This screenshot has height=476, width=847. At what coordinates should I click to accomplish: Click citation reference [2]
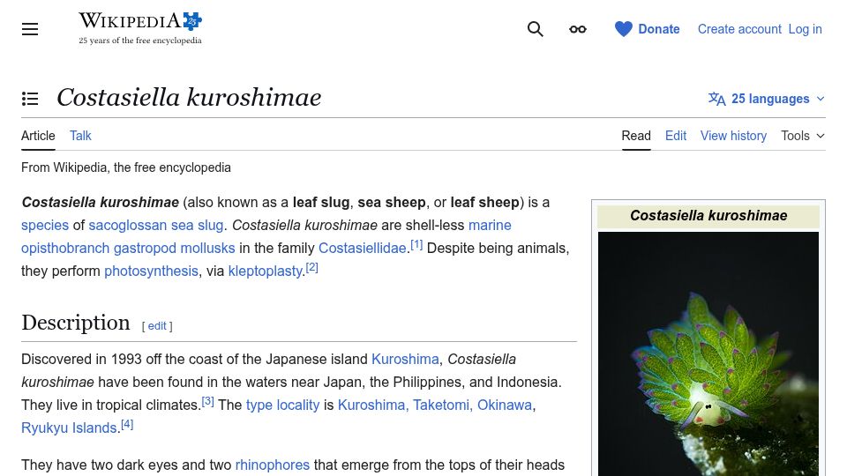click(311, 267)
